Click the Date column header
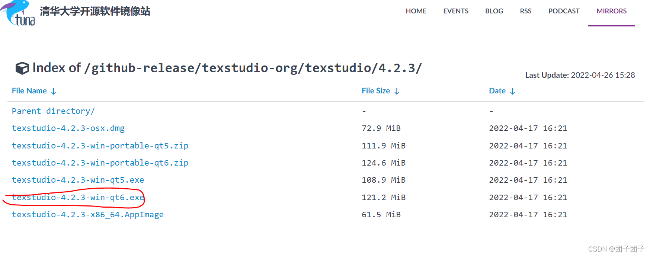 497,91
